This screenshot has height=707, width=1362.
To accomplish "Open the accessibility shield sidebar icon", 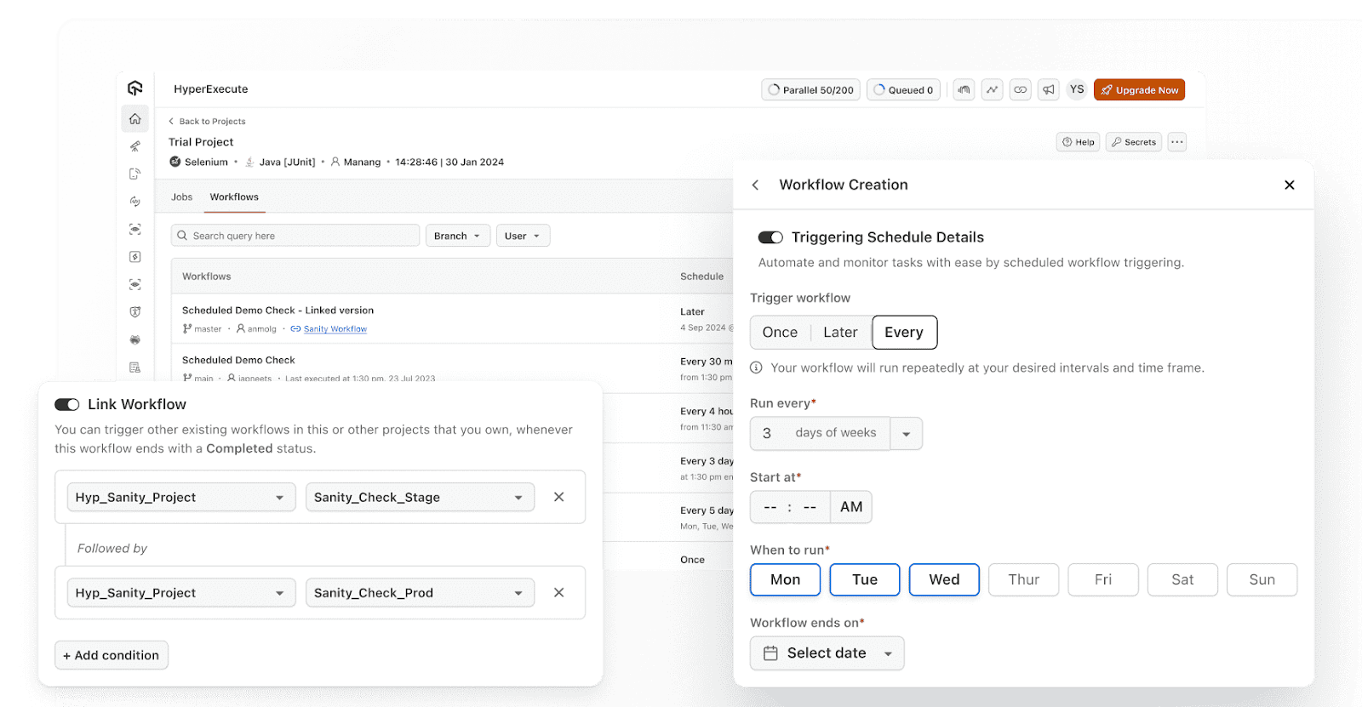I will tap(134, 312).
